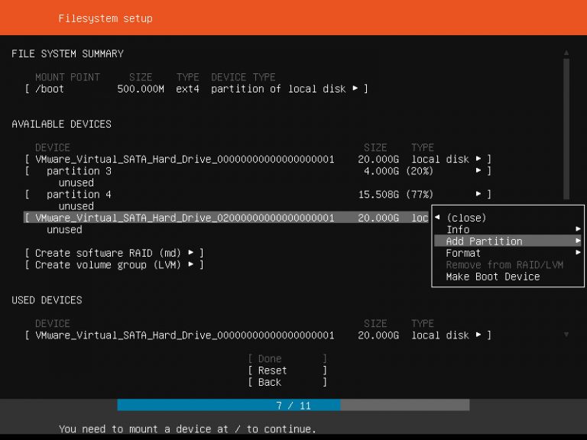Screen dimensions: 587x440
Task: Open Format submenu arrow in popup
Action: tap(578, 253)
